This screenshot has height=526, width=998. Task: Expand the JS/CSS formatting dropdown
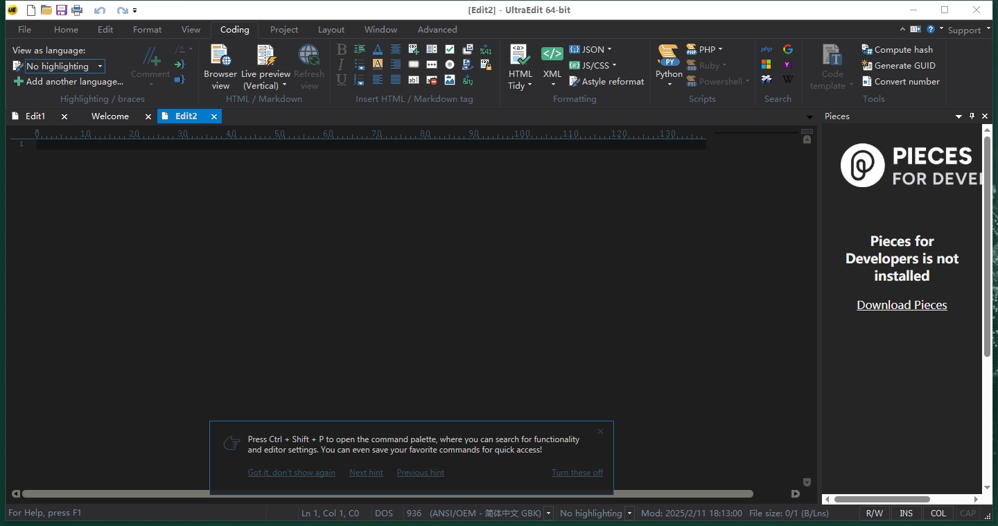[x=614, y=65]
